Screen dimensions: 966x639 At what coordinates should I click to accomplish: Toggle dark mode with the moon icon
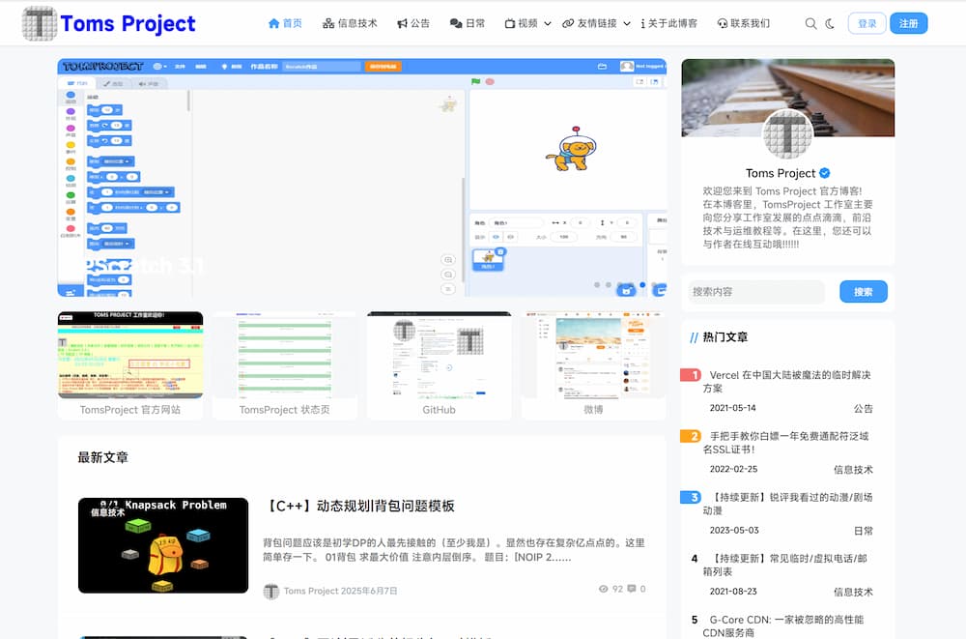[x=829, y=22]
